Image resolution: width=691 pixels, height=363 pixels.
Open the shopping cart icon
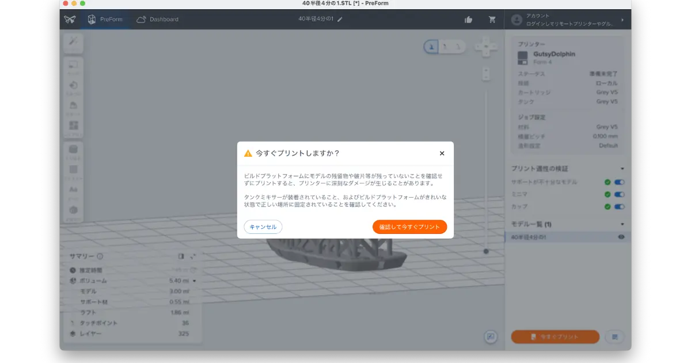coord(492,20)
